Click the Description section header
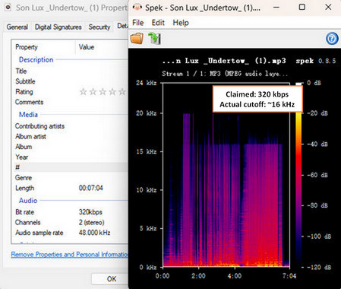Screen dimensions: 341x289 (36, 60)
